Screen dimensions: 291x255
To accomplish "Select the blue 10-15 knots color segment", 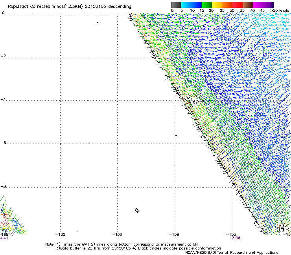I will pos(197,5).
